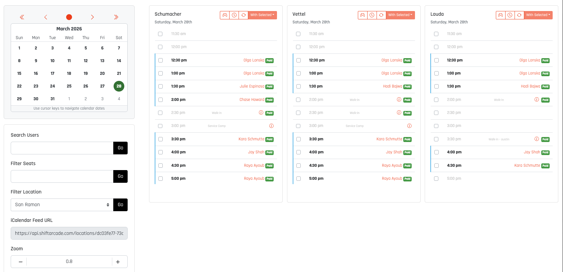
Task: Click the Vettel refresh icon
Action: [x=381, y=15]
